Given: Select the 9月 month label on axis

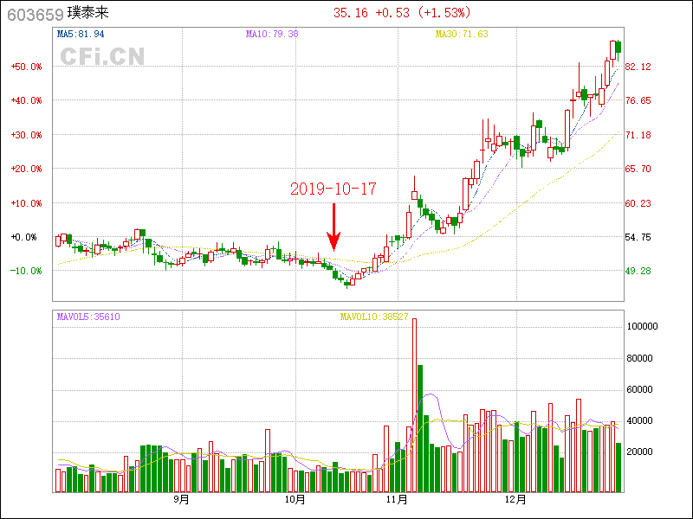Looking at the screenshot, I should point(181,500).
